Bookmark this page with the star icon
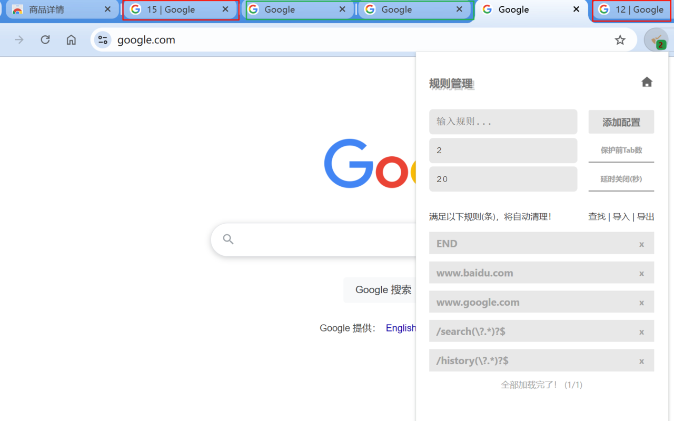 click(x=620, y=40)
